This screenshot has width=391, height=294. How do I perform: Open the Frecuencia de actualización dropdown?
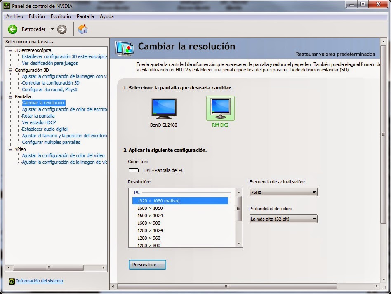283,192
